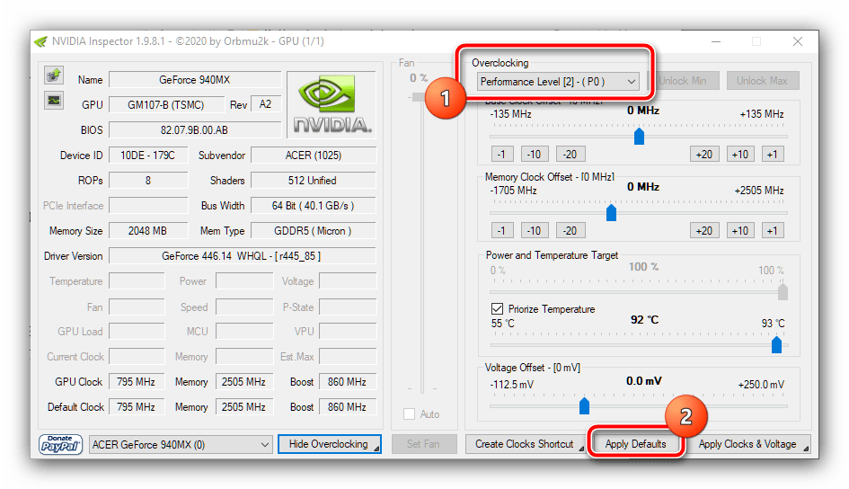Viewport: 849px width, 489px height.
Task: Open the sensor monitoring graph icon
Action: point(54,101)
